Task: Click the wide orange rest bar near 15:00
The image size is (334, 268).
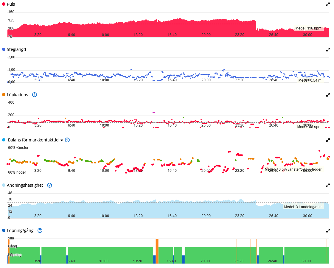Action: (157, 251)
